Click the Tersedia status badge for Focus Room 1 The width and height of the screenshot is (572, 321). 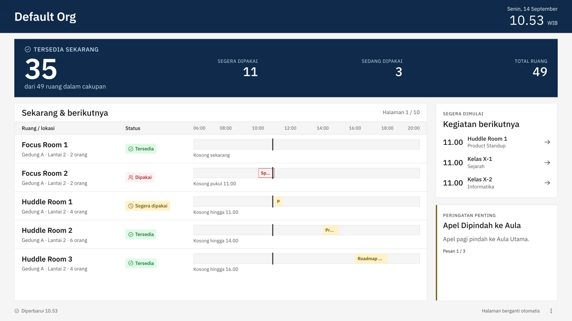141,149
